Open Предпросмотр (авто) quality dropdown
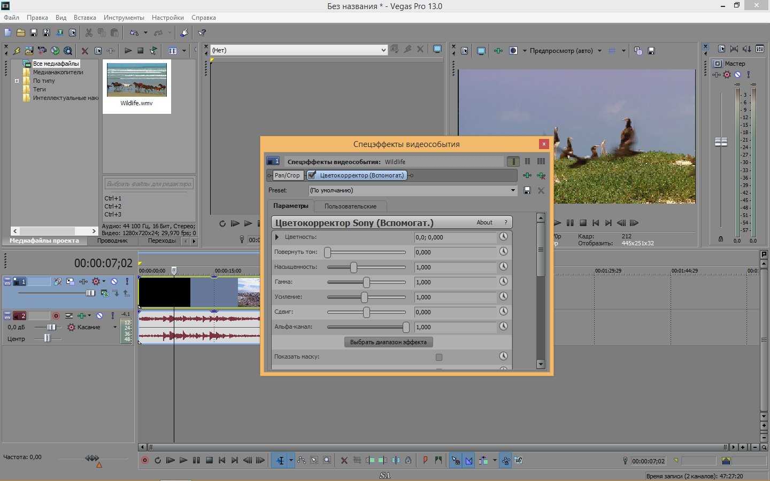 [x=599, y=51]
